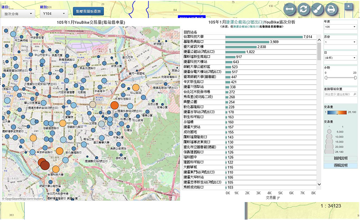The image size is (360, 221).
Task: Click the blue-to-orange 交易量 color legend
Action: (337, 113)
